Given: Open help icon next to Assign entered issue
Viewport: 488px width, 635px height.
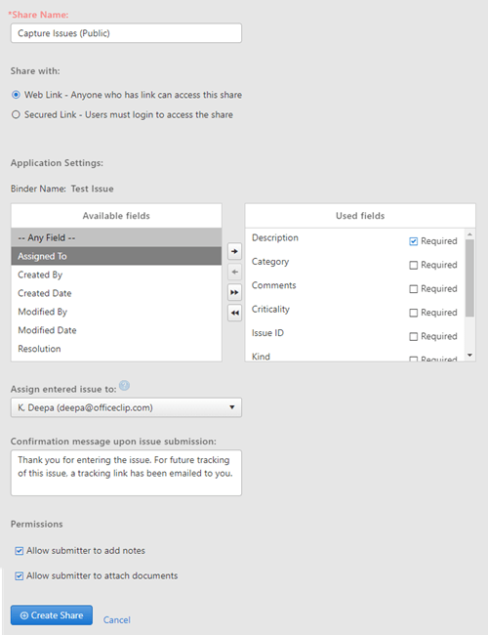Looking at the screenshot, I should point(125,386).
